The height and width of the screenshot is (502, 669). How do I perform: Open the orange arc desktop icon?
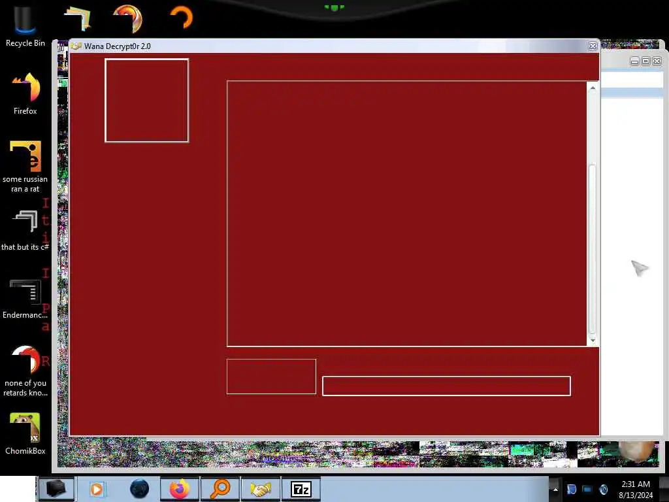pos(182,17)
